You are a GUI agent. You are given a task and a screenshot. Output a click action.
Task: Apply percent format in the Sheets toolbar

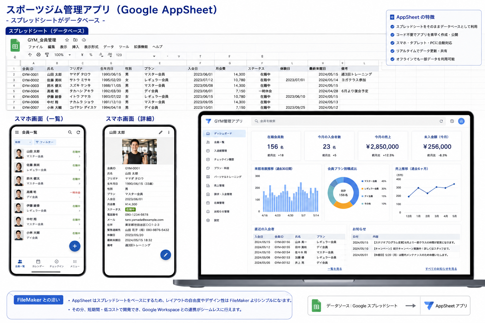click(x=91, y=55)
